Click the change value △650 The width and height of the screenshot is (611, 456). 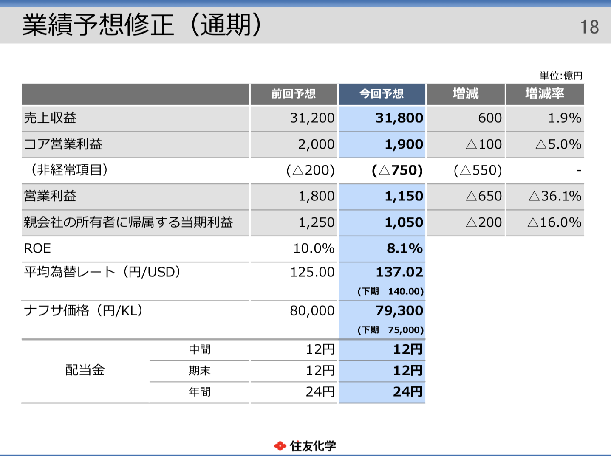coord(484,196)
